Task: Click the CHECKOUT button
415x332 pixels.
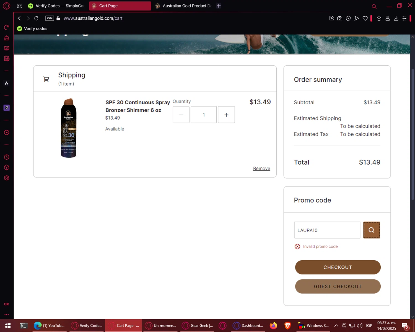Action: [338, 267]
